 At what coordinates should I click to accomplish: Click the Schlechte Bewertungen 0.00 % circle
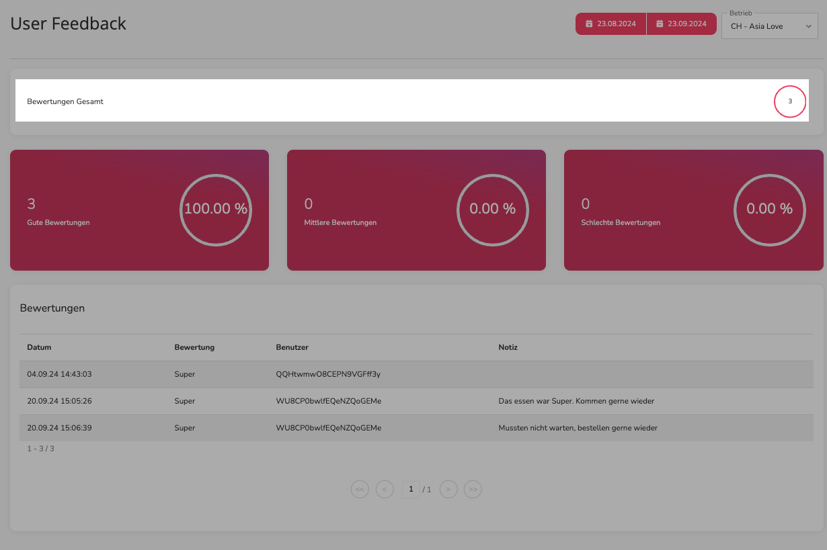click(770, 210)
